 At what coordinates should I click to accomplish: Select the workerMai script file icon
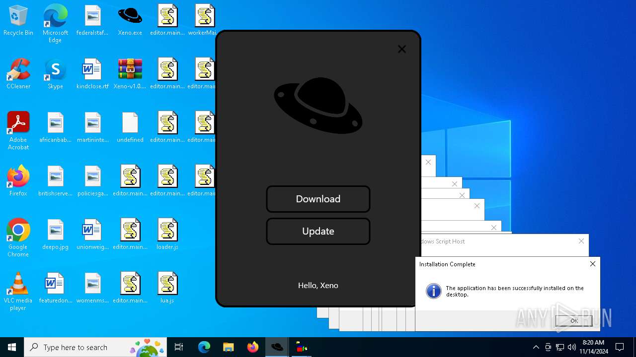click(203, 20)
